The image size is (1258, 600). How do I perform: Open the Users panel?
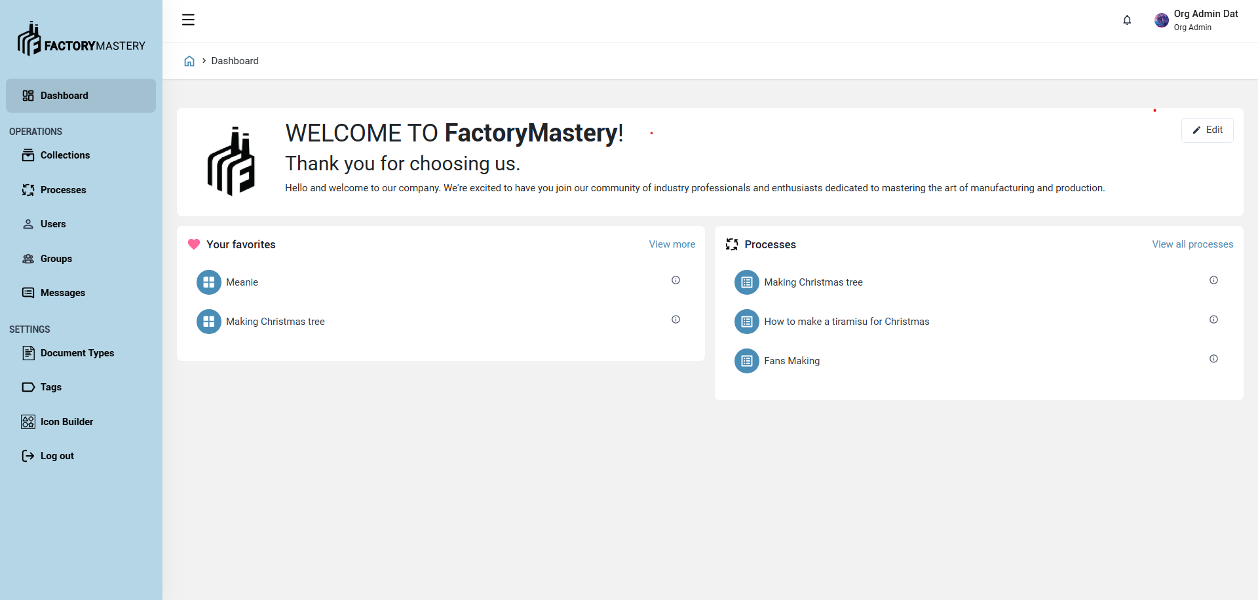pos(28,224)
